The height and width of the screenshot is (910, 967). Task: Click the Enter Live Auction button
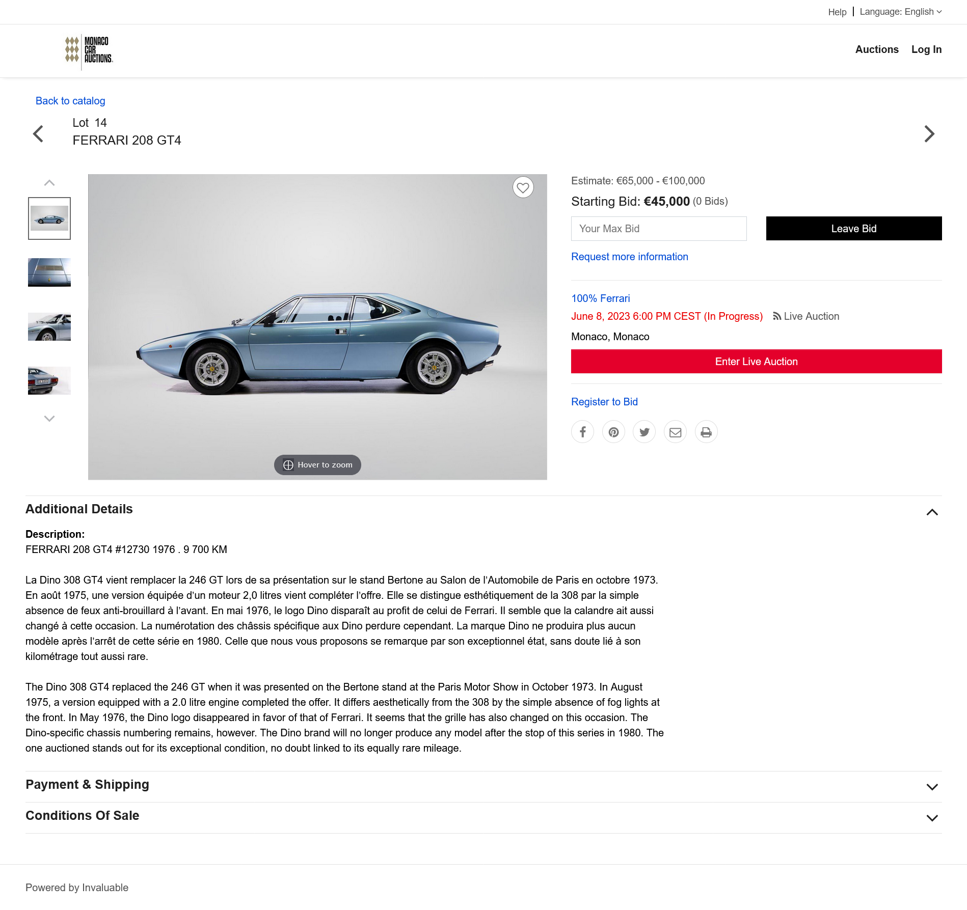756,362
